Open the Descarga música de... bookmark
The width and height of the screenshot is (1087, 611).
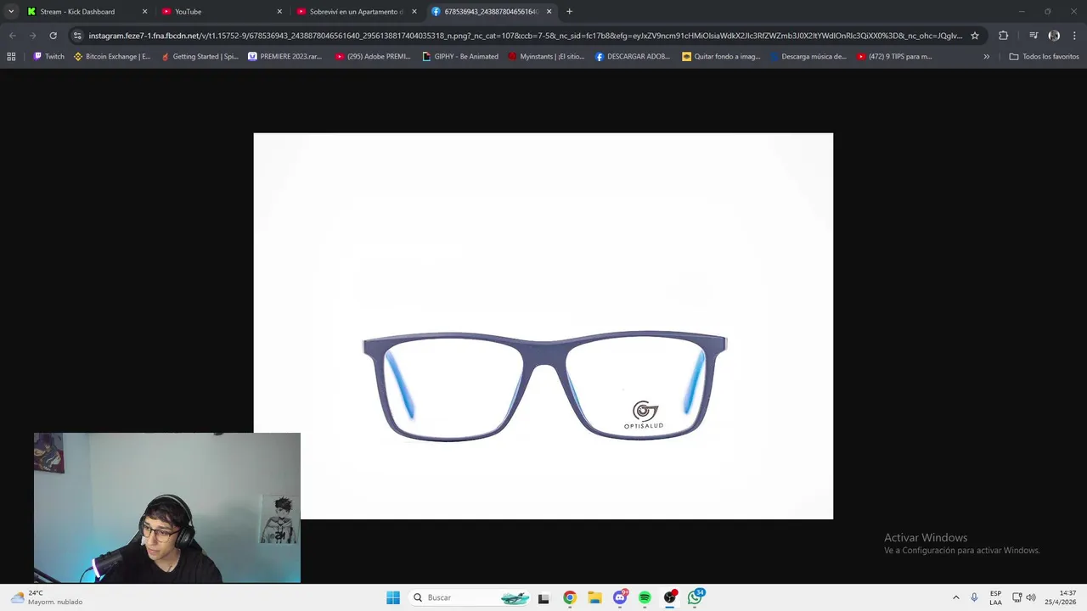click(x=808, y=57)
